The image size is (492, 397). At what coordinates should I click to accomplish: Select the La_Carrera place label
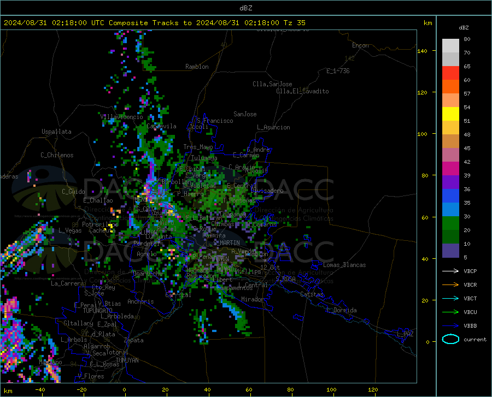coord(67,283)
